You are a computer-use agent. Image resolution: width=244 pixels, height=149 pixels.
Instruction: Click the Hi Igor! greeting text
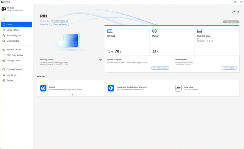point(11,8)
